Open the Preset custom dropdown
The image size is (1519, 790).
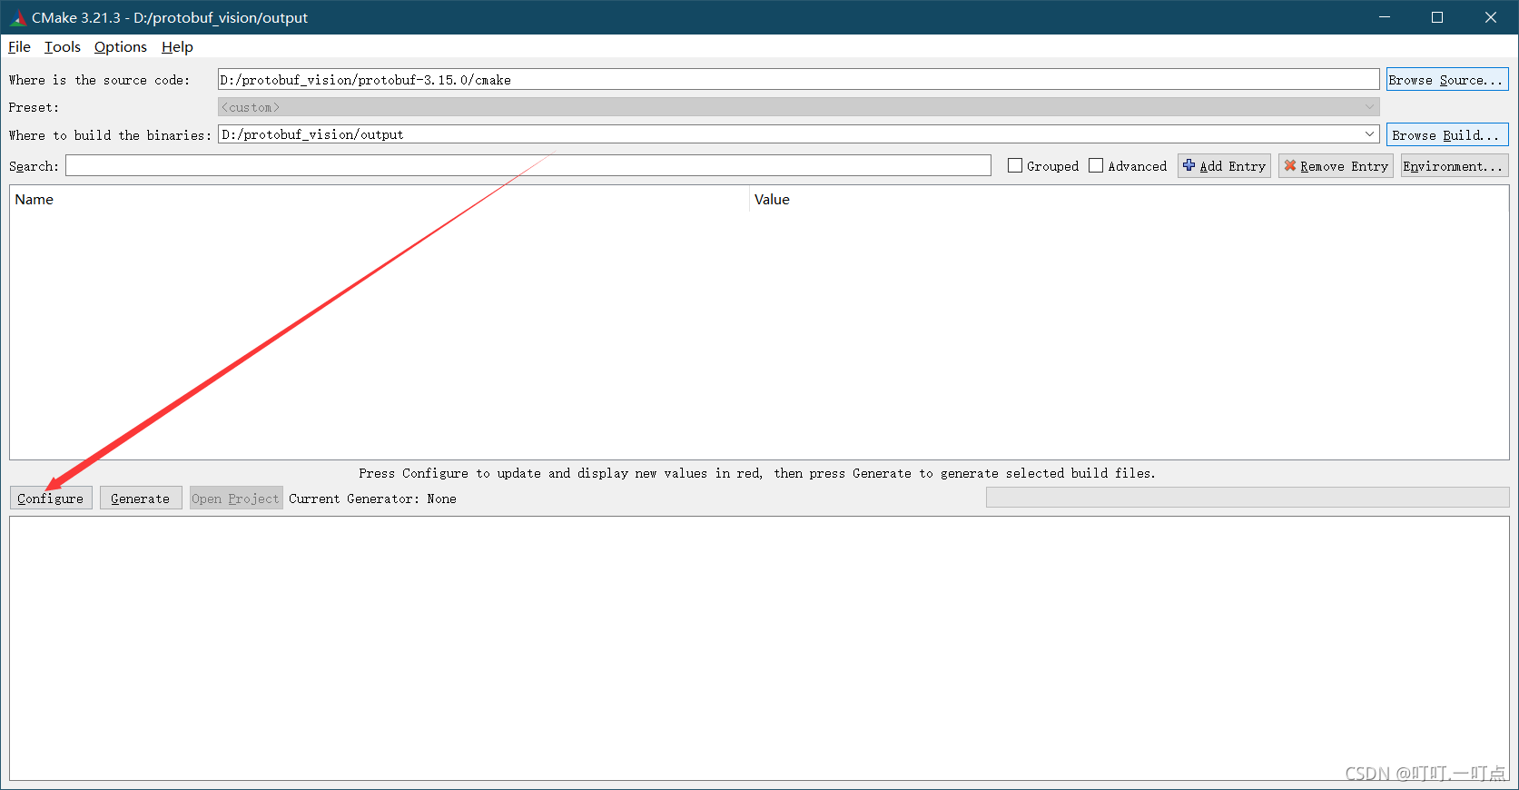coord(798,107)
